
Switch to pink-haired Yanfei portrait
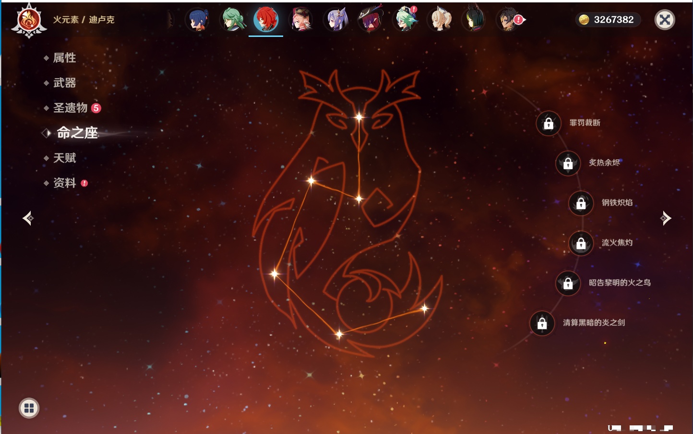[301, 20]
